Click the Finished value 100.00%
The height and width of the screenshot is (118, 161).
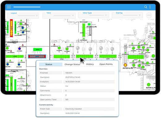(x=69, y=73)
